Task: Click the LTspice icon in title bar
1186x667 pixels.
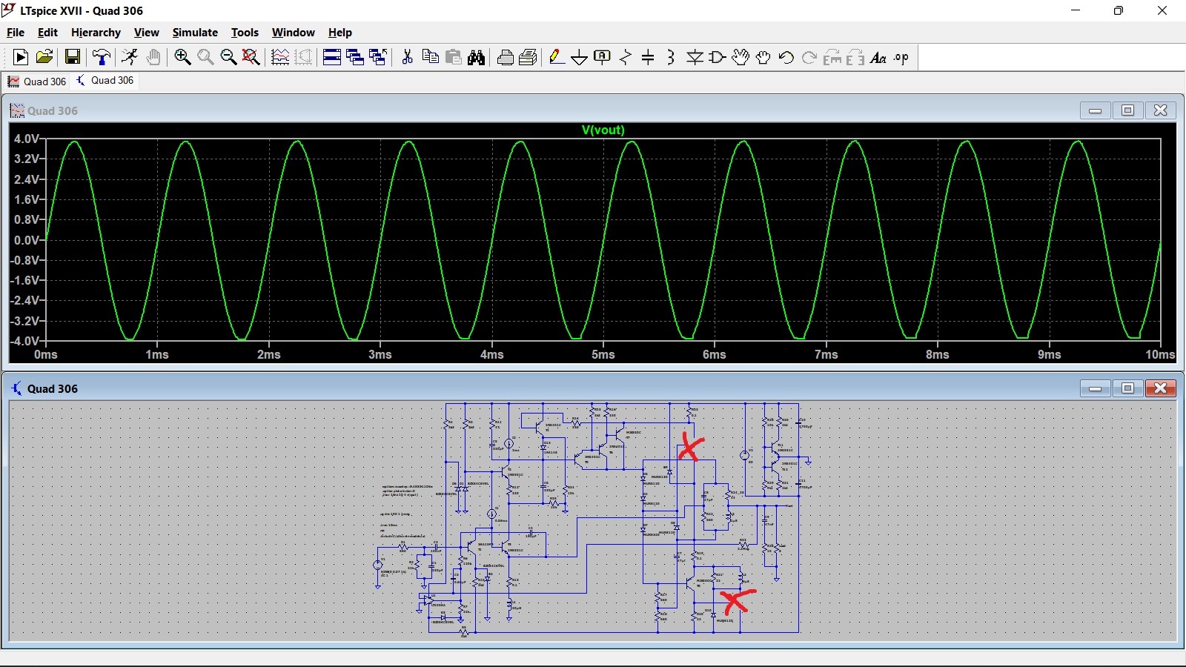Action: tap(9, 10)
